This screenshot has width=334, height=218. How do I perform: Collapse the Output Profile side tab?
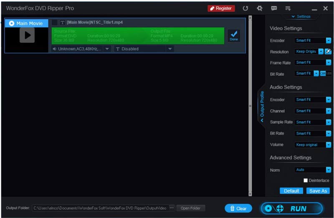click(262, 106)
